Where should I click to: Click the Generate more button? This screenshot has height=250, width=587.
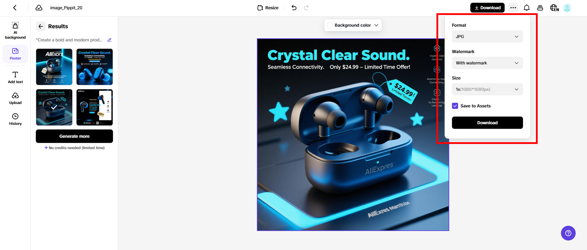(x=74, y=136)
